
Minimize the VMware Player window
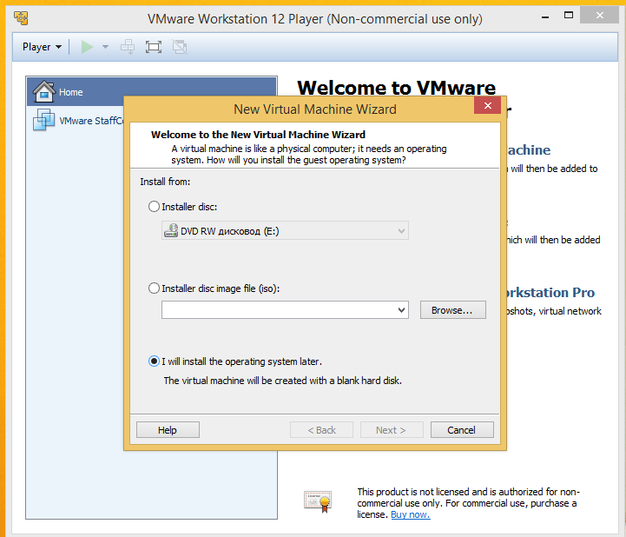tap(545, 17)
